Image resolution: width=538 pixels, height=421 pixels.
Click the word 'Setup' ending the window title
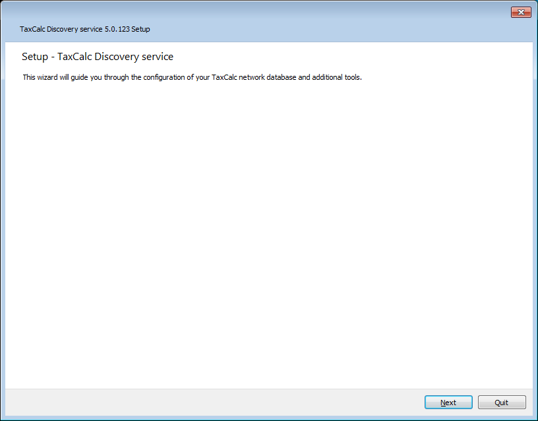pos(149,29)
